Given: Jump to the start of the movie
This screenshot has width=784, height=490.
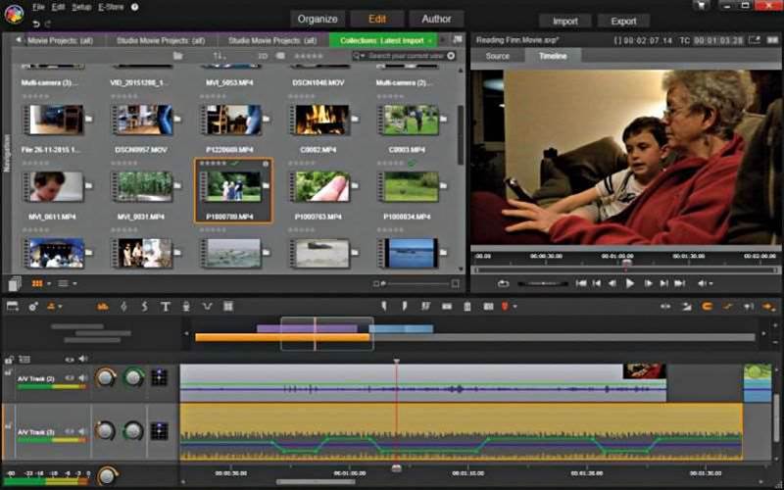Looking at the screenshot, I should [581, 283].
